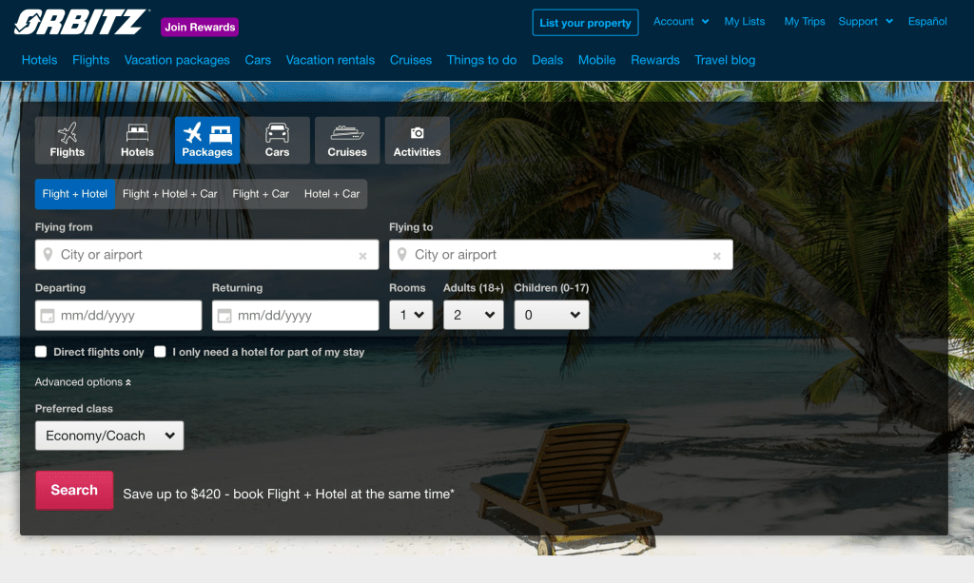Open the Preferred class dropdown

pos(109,436)
